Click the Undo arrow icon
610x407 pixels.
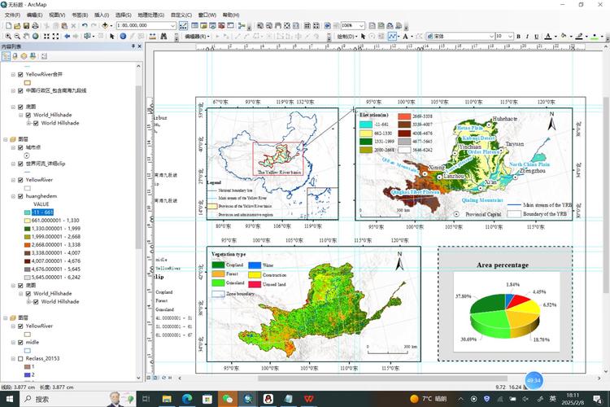(x=84, y=26)
